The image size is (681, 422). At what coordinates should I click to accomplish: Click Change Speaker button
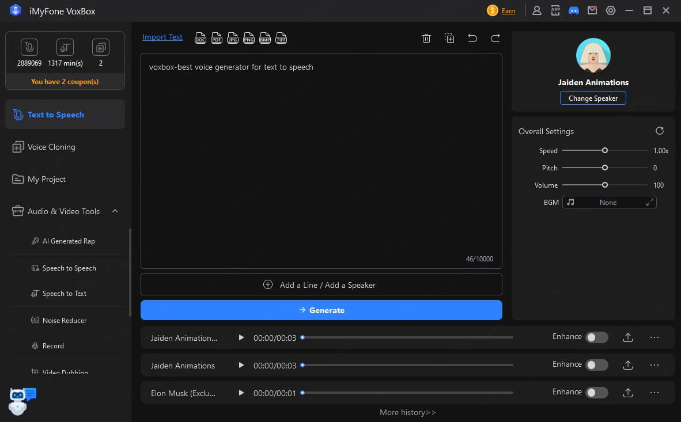[x=593, y=98]
